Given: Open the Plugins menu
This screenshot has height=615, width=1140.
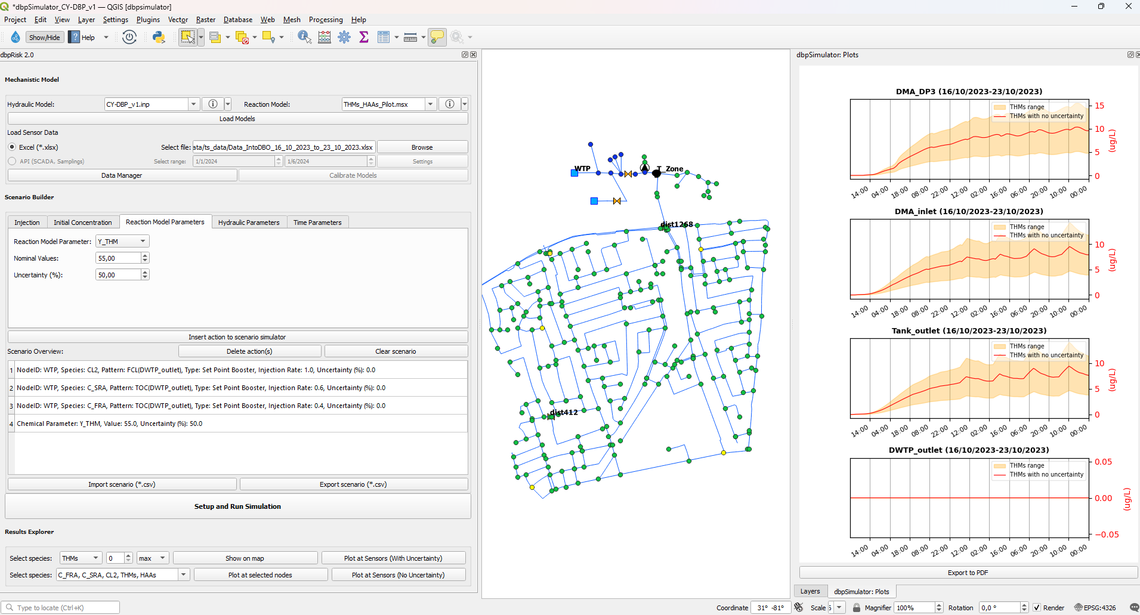Looking at the screenshot, I should click(x=148, y=20).
